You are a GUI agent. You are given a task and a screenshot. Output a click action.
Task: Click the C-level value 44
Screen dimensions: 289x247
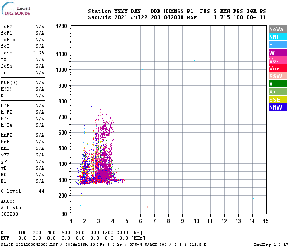(41, 191)
